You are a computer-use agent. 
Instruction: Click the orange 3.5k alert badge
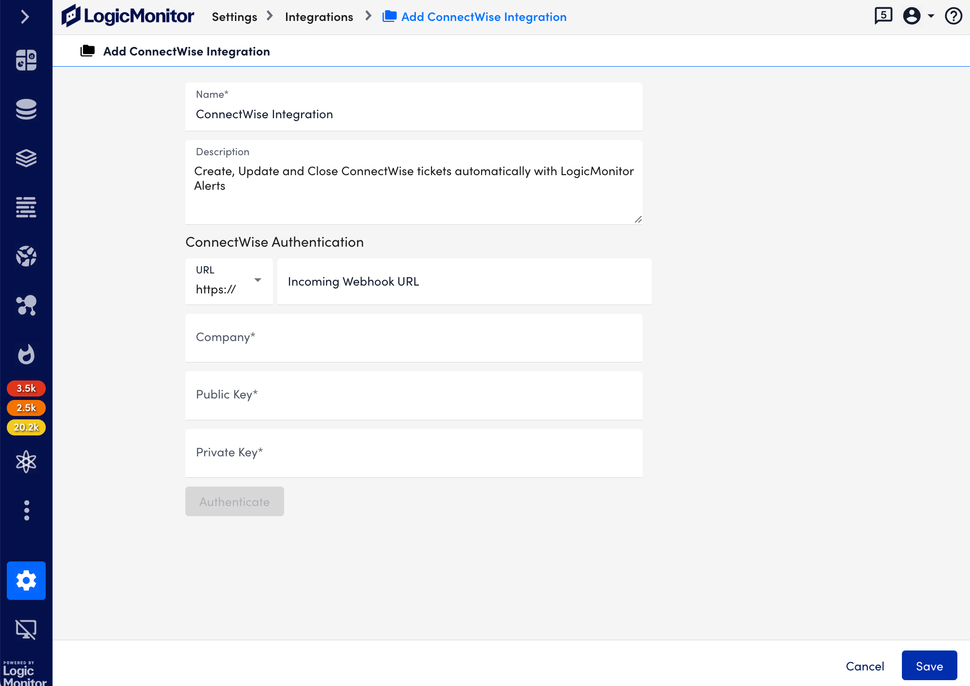coord(26,388)
